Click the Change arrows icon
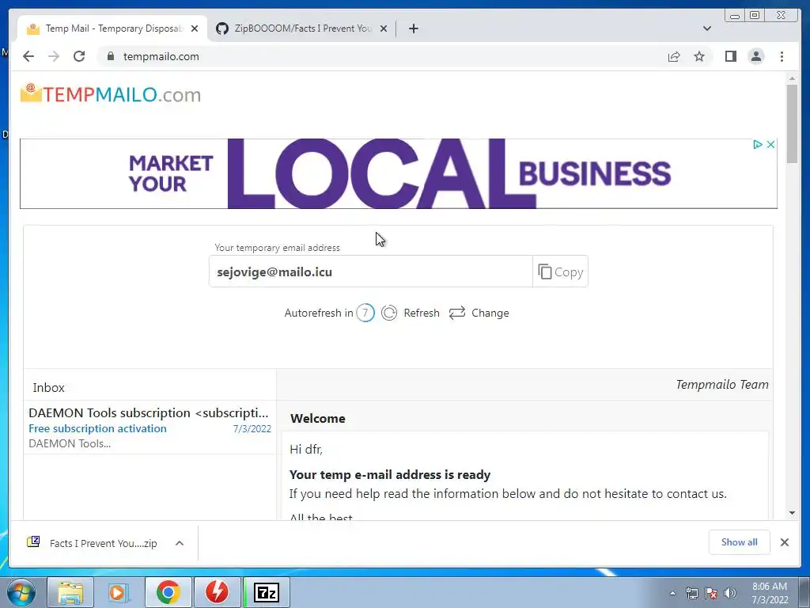 (457, 313)
